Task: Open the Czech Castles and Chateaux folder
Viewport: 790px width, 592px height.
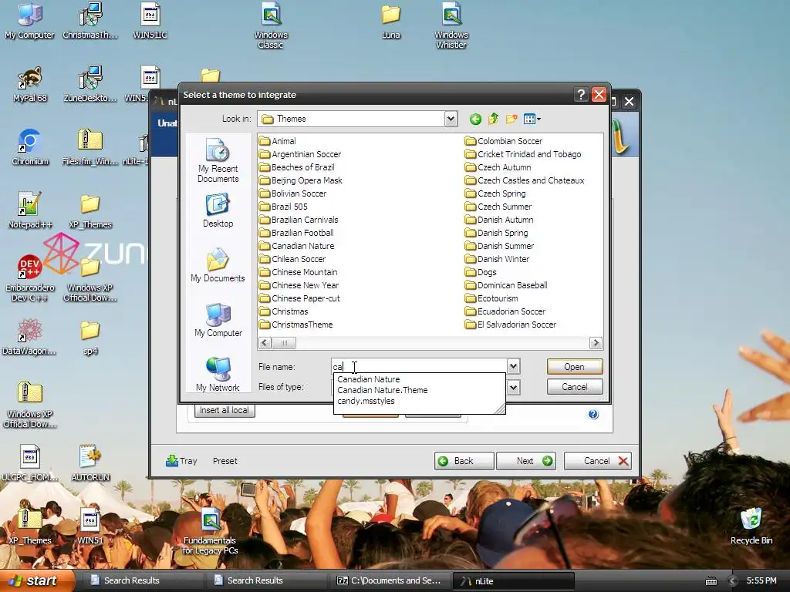Action: (525, 180)
